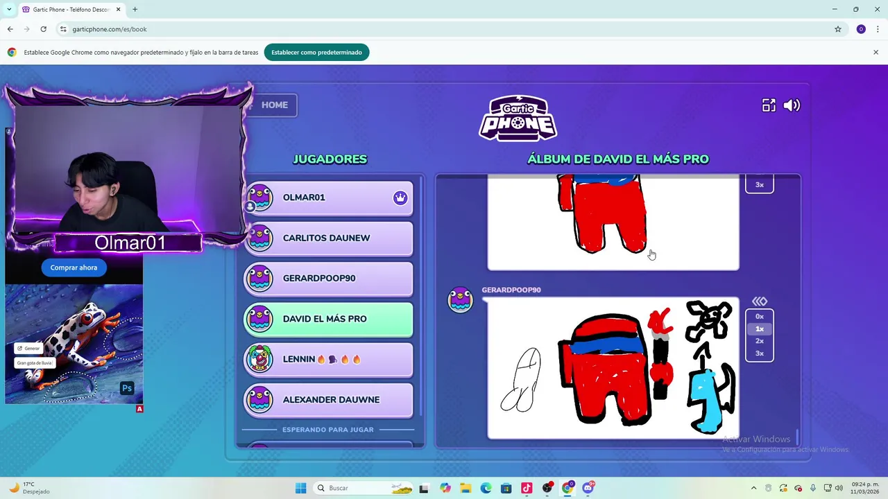The height and width of the screenshot is (499, 888).
Task: Dismiss the Chrome default browser infobar
Action: 876,53
